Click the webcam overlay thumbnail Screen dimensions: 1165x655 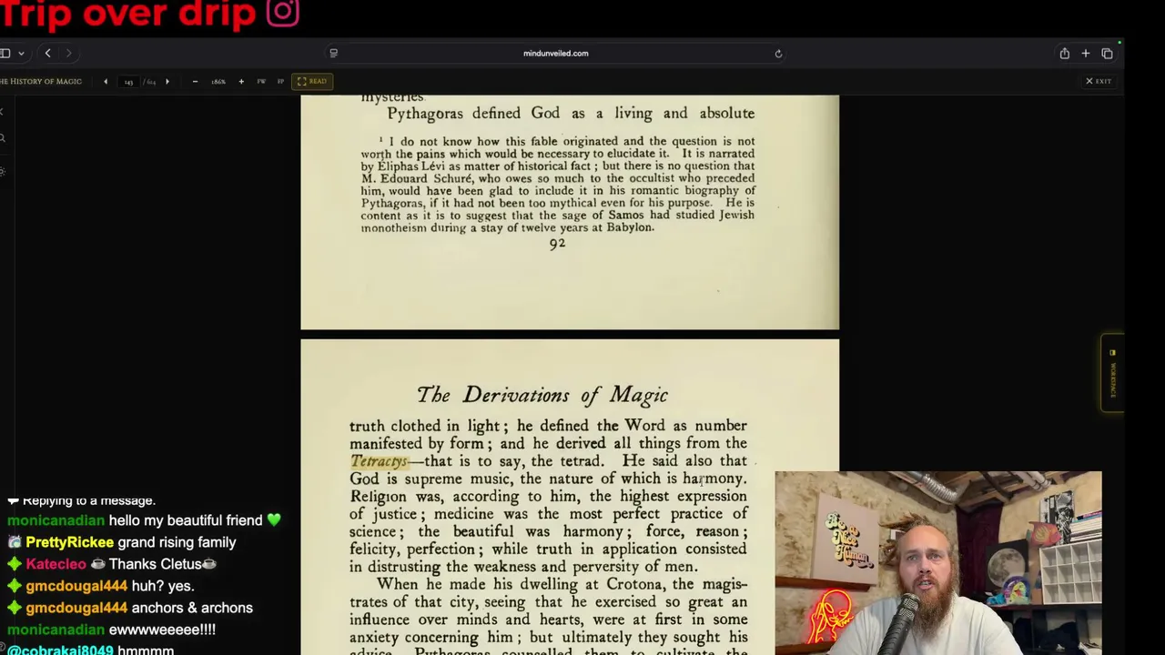[938, 562]
